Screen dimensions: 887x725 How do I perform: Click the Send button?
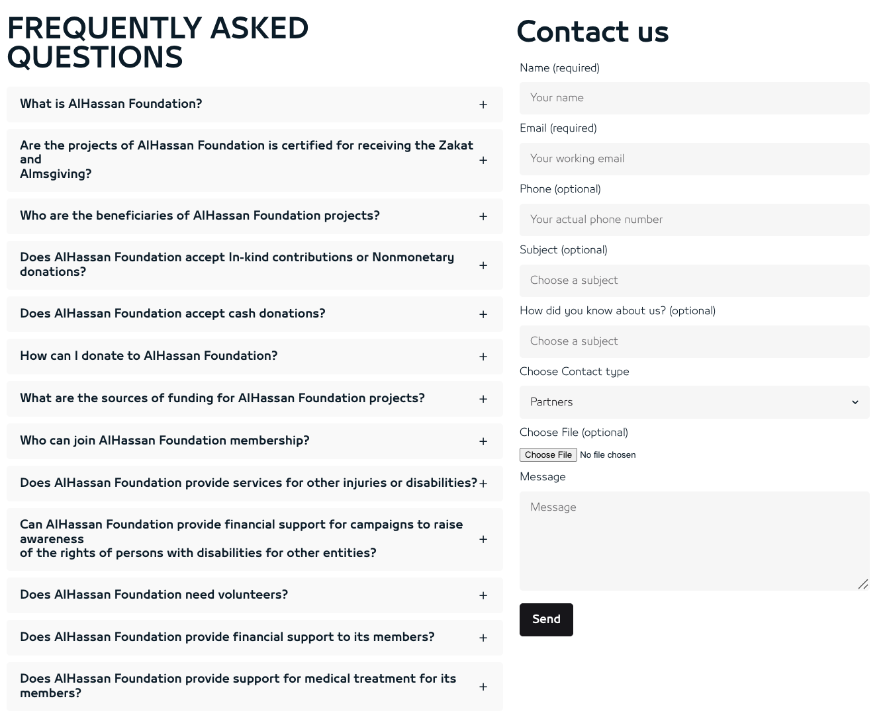tap(546, 620)
